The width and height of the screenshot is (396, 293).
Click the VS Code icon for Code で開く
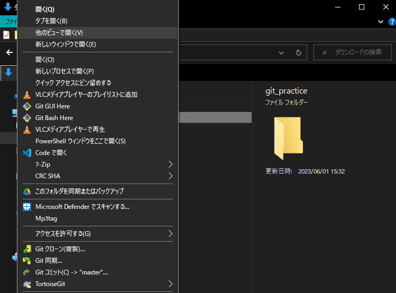(27, 152)
